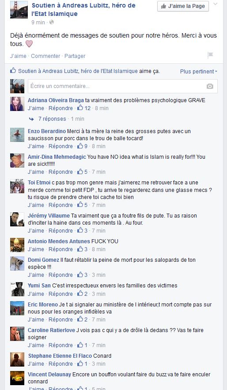Click Répondre on Eric Moreno's comment
This screenshot has width=227, height=390.
coord(61,319)
